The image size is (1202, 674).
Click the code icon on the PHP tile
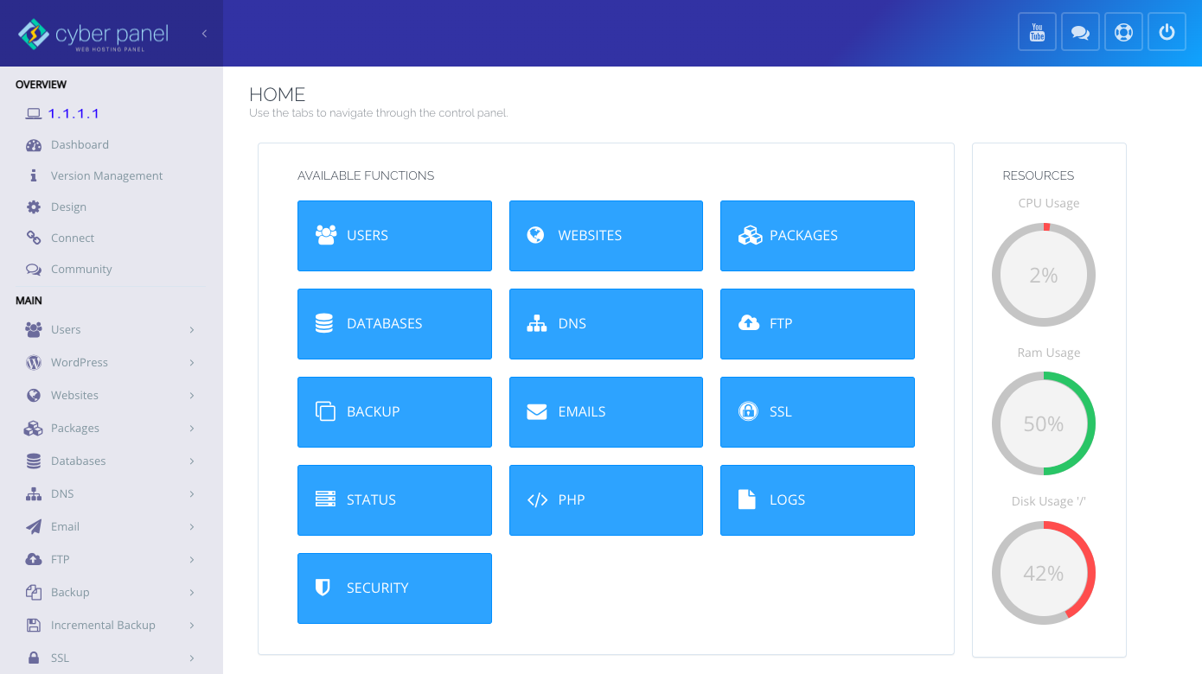[536, 499]
